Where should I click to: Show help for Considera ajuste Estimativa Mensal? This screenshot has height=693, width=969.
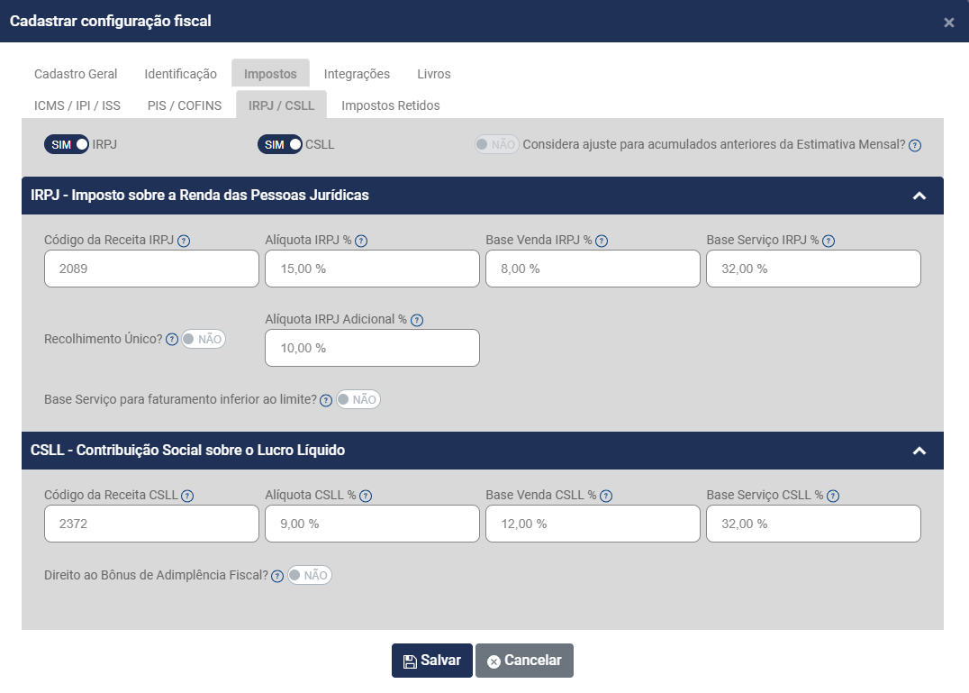(915, 145)
